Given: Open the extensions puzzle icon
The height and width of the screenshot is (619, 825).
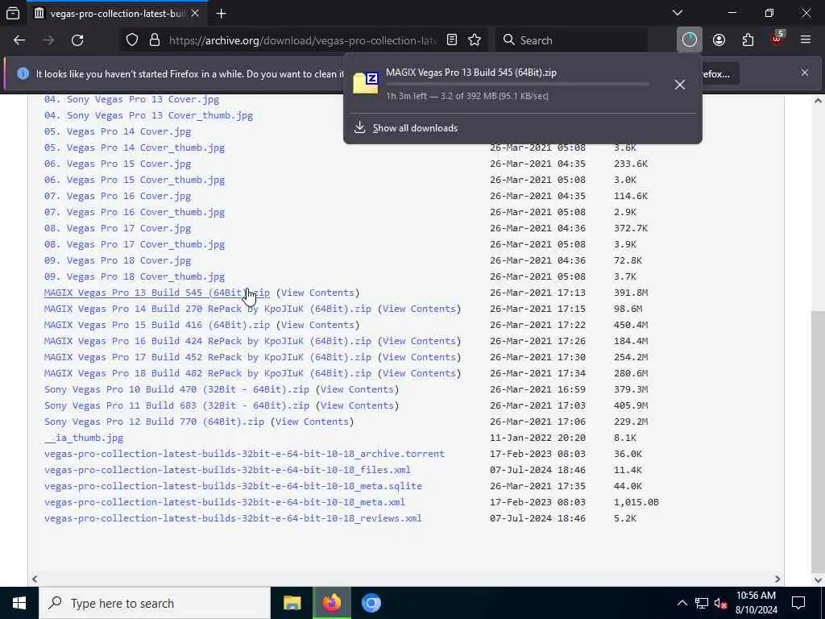Looking at the screenshot, I should pos(748,40).
